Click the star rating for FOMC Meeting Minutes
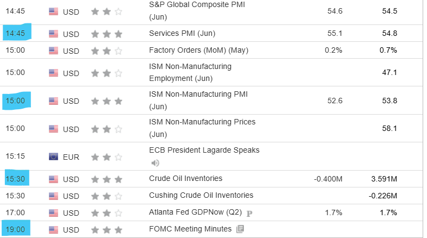427x238 pixels. pos(106,229)
